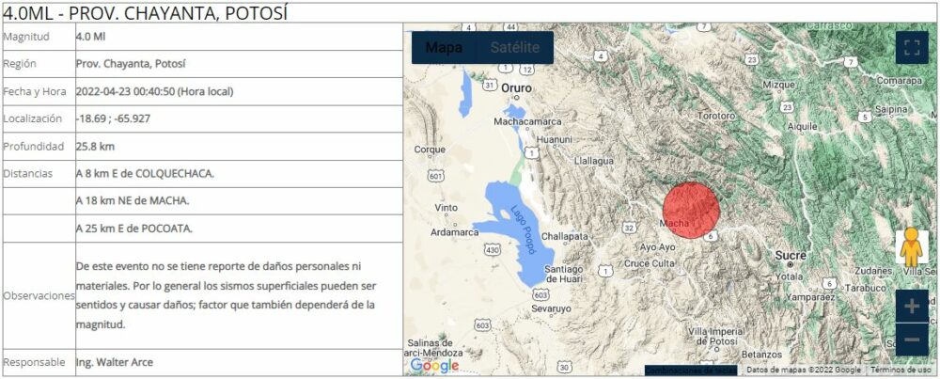Click the Oruro city label on map
Image resolution: width=940 pixels, height=379 pixels.
516,87
